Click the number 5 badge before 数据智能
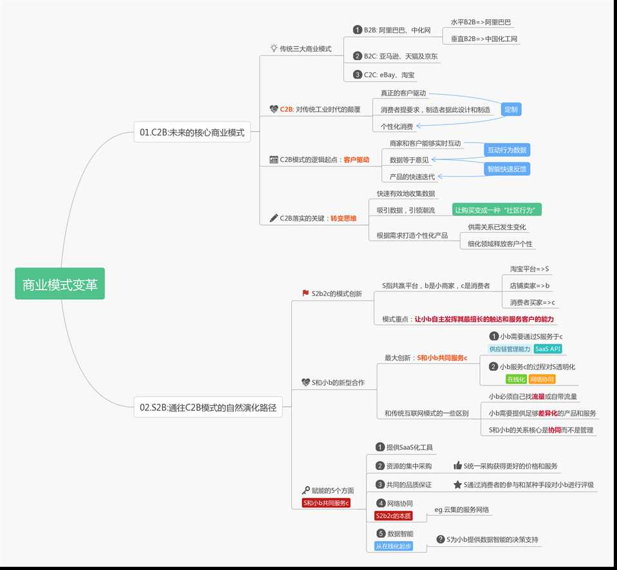Image resolution: width=617 pixels, height=570 pixels. point(381,533)
